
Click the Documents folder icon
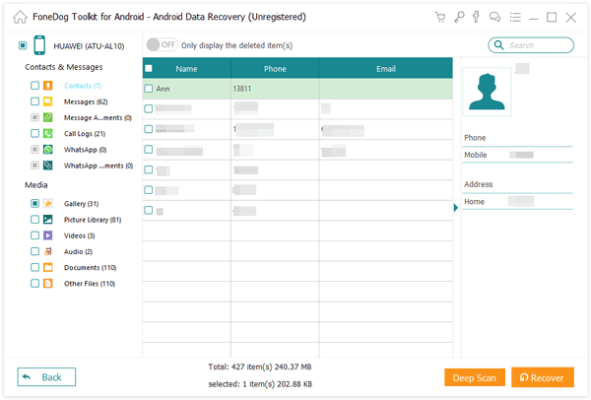click(x=48, y=267)
